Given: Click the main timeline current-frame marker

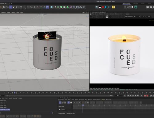Looking at the screenshot, I should pyautogui.click(x=14, y=92).
